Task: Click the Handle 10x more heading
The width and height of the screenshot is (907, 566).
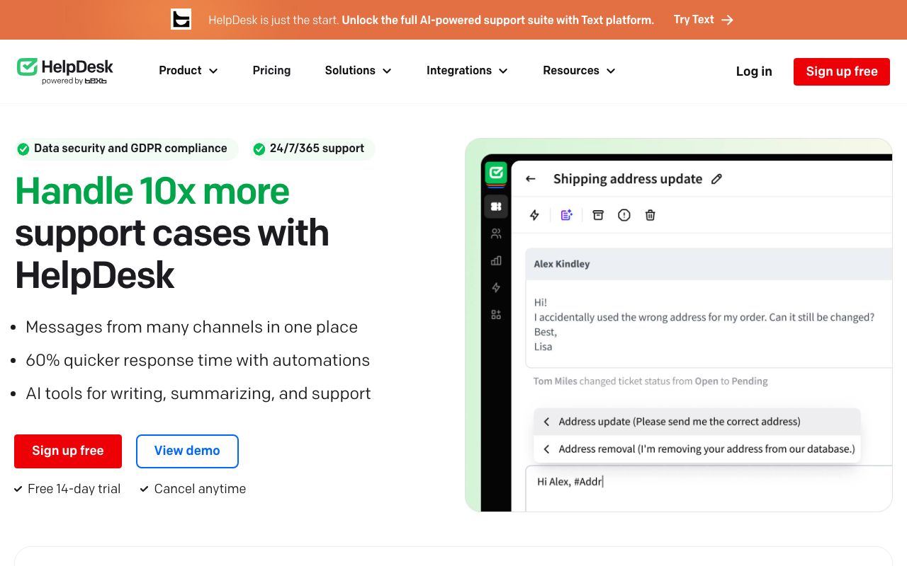Action: pyautogui.click(x=152, y=191)
